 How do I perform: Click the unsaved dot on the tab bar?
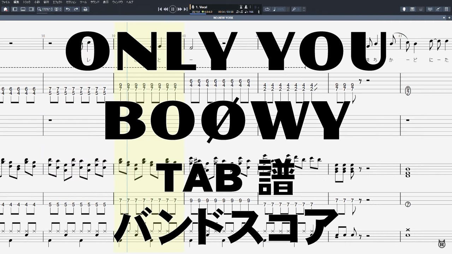[x=444, y=18]
